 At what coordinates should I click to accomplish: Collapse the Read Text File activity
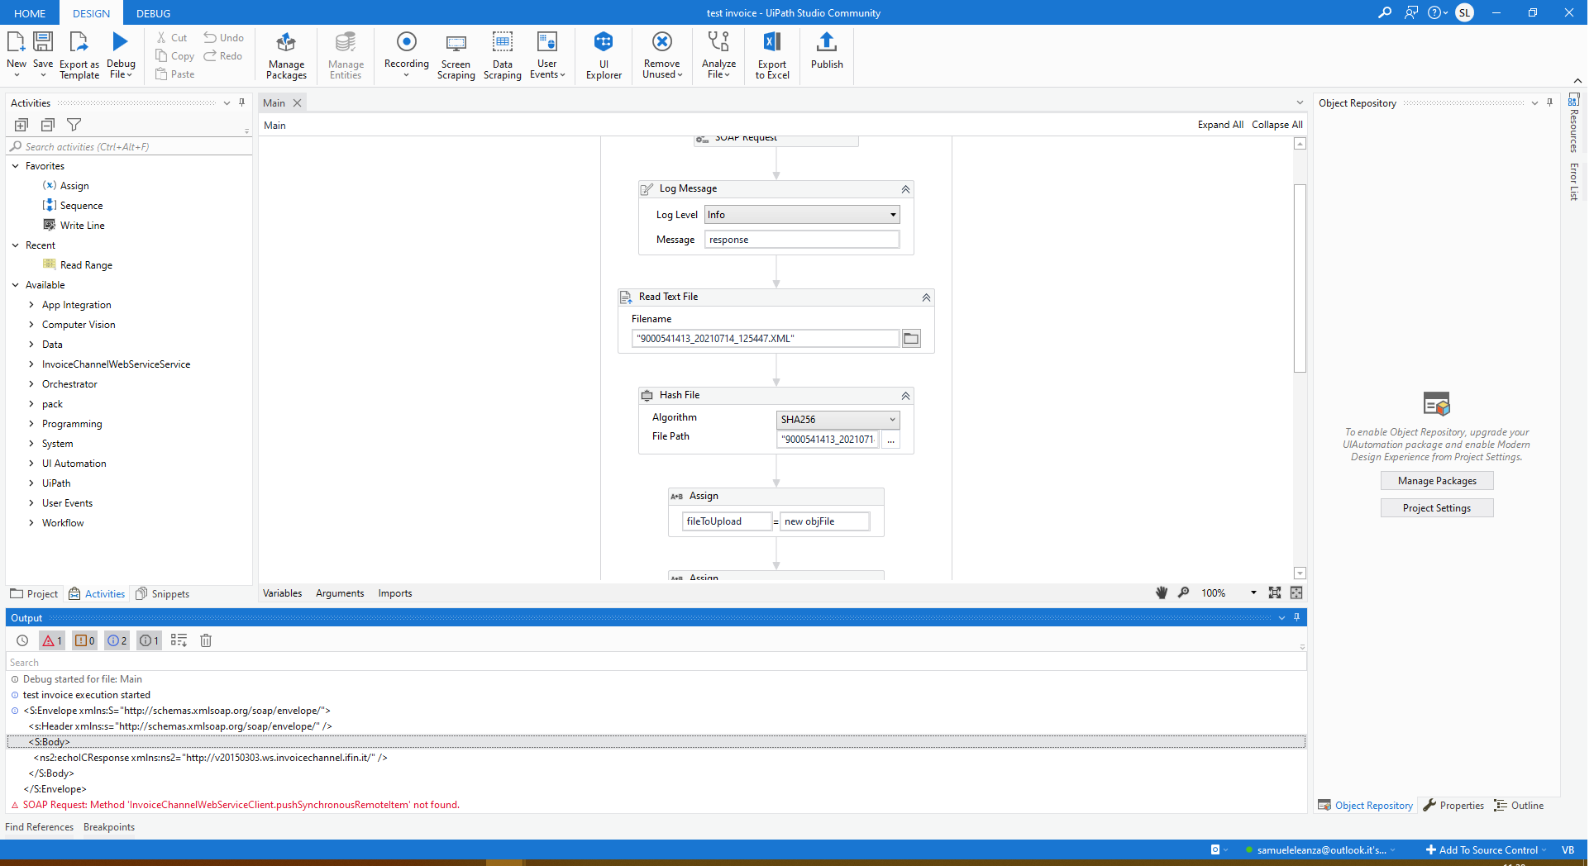click(x=926, y=297)
